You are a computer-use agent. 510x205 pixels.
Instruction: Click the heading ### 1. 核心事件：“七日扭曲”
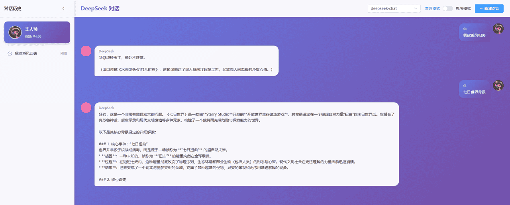(x=124, y=144)
